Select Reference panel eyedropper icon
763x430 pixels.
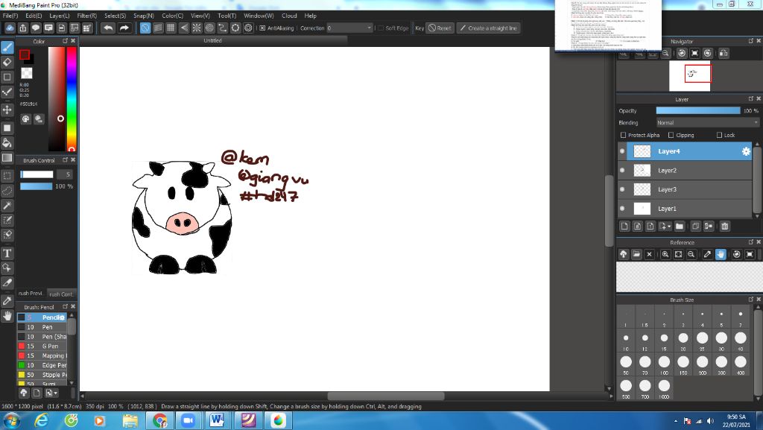pyautogui.click(x=708, y=254)
